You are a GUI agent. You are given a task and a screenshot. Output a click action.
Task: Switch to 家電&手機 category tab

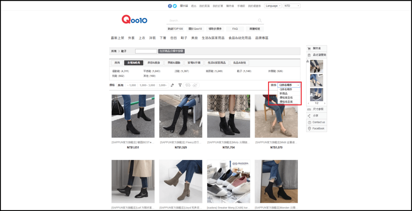pos(194,63)
